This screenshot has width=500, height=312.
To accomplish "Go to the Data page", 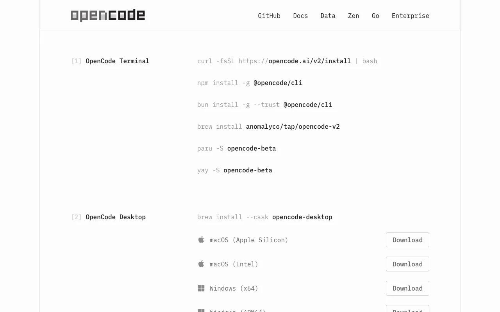I will (x=328, y=16).
